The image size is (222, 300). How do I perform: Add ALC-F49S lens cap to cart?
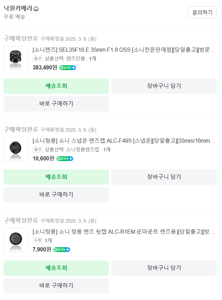(164, 177)
